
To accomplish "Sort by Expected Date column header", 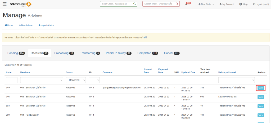I will click(x=163, y=71).
